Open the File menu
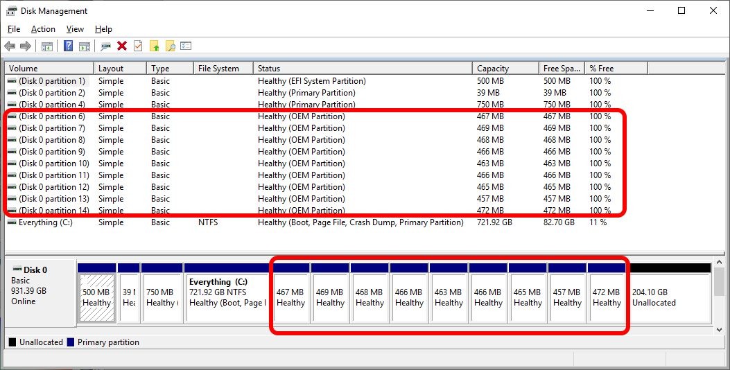The width and height of the screenshot is (730, 370). click(14, 29)
